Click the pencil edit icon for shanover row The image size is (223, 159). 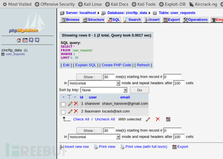(x=70, y=104)
